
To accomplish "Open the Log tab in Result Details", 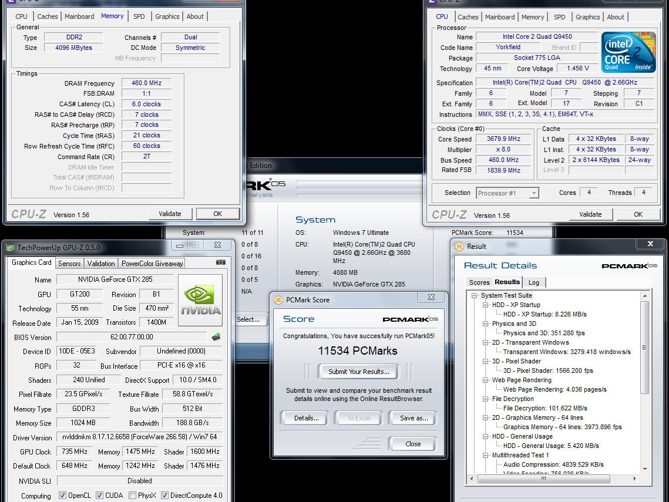I will pos(534,282).
